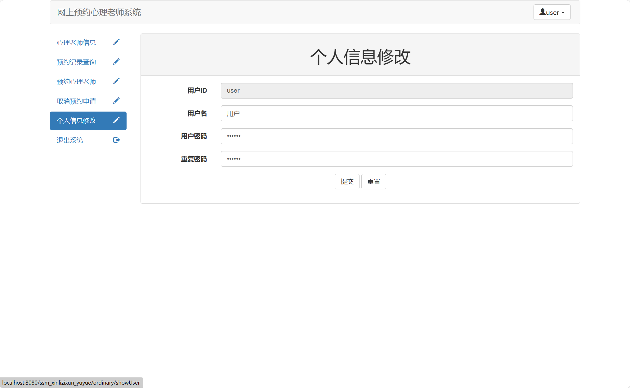
Task: Click the pencil icon beside 预约心理老师
Action: tap(116, 81)
